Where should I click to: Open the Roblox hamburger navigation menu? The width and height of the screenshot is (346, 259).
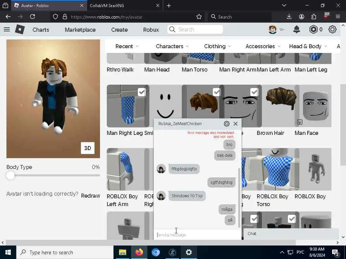click(7, 29)
